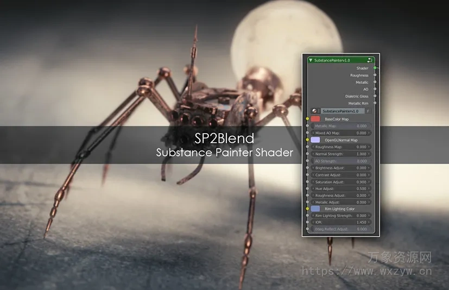Toggle the fake user F button

[368, 111]
